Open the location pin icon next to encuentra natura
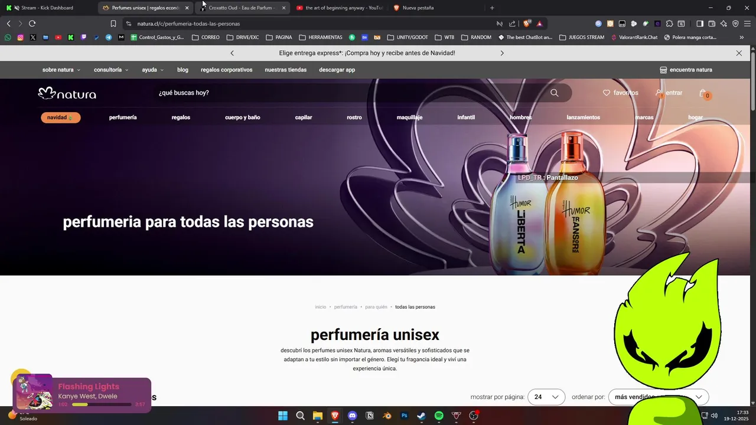Screen dimensions: 756x425 coord(663,70)
